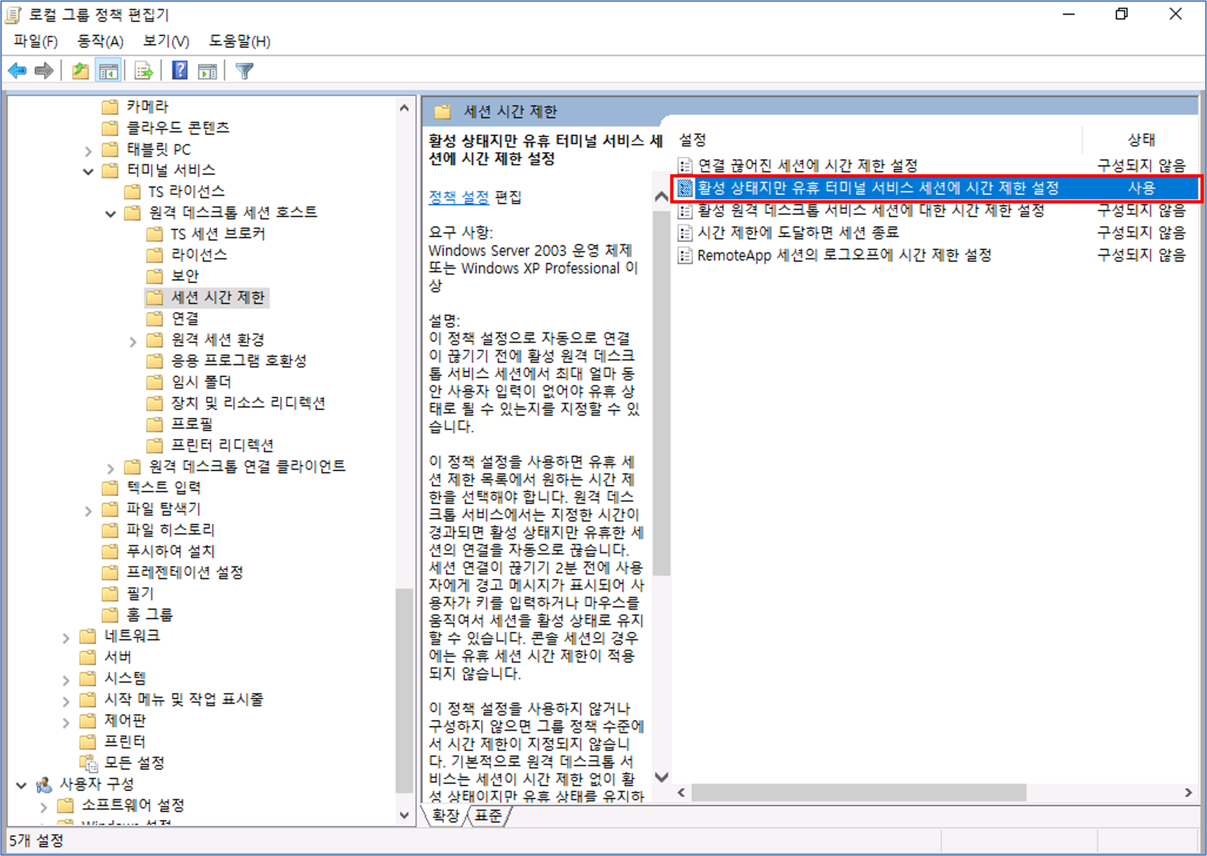The height and width of the screenshot is (856, 1207).
Task: Click the blue Back arrow toolbar icon
Action: coord(18,70)
